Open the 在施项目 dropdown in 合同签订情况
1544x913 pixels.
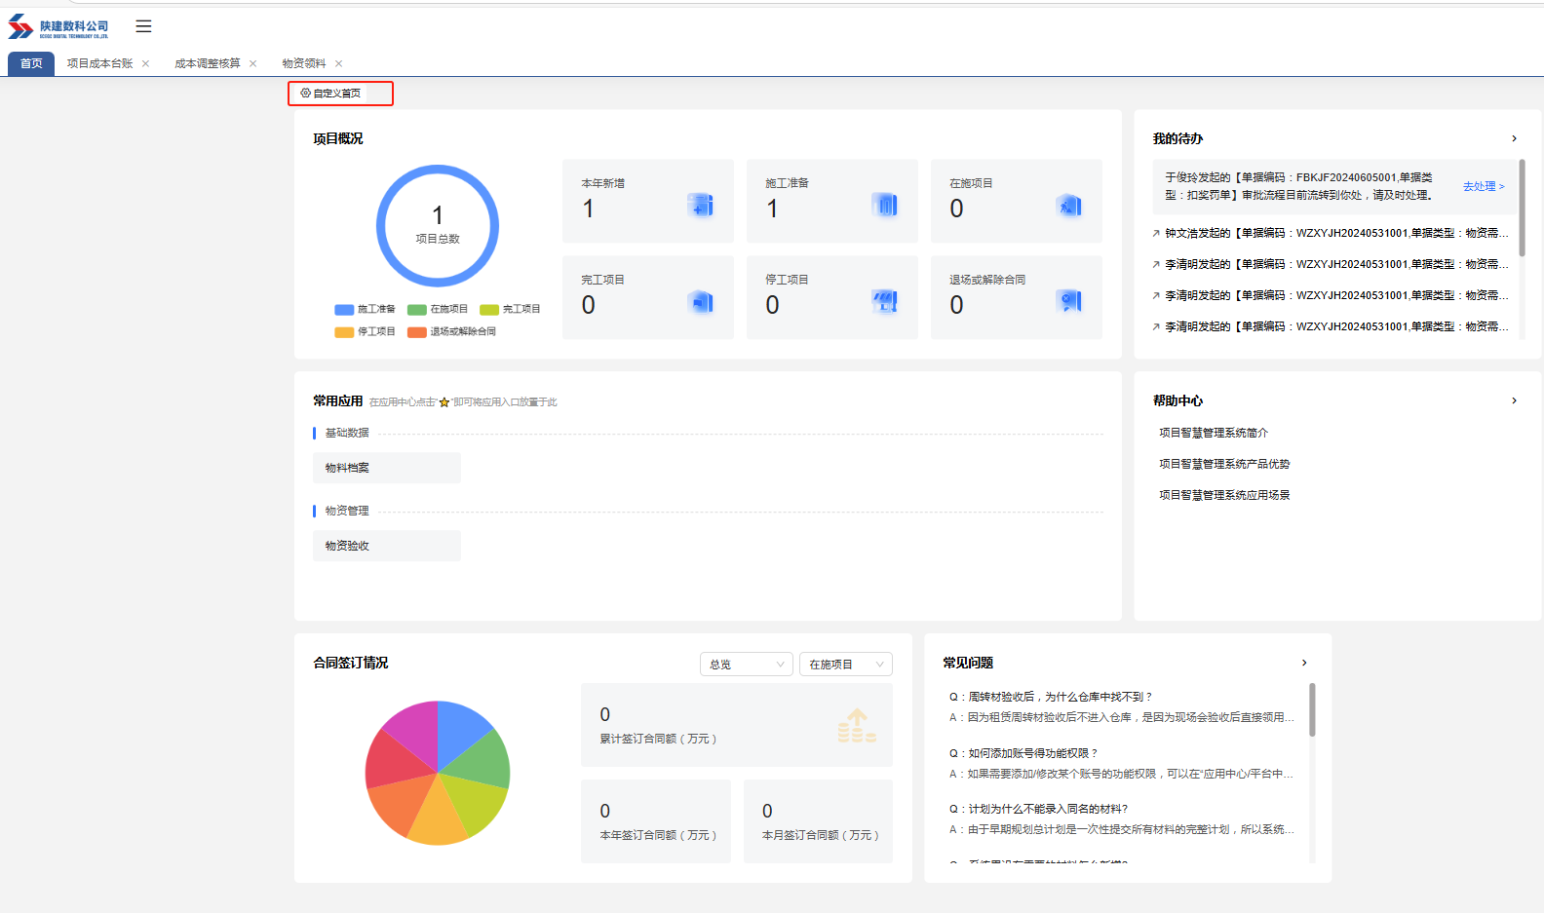(846, 665)
